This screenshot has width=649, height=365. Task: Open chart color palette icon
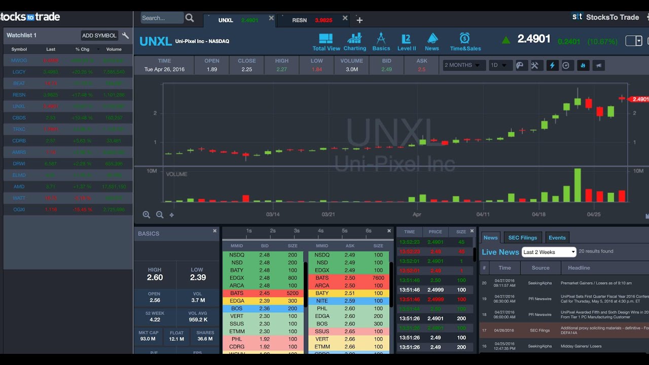coord(521,65)
